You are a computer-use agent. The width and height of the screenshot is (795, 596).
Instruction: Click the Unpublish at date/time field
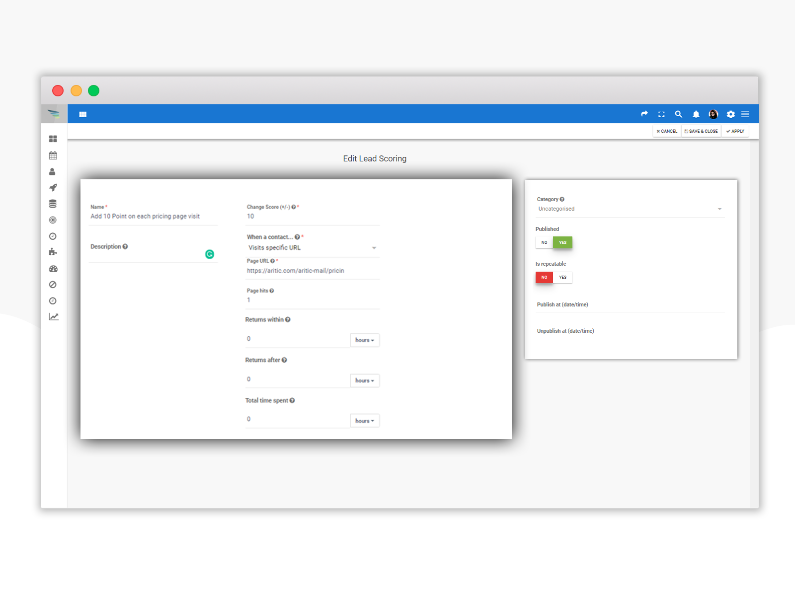point(630,331)
